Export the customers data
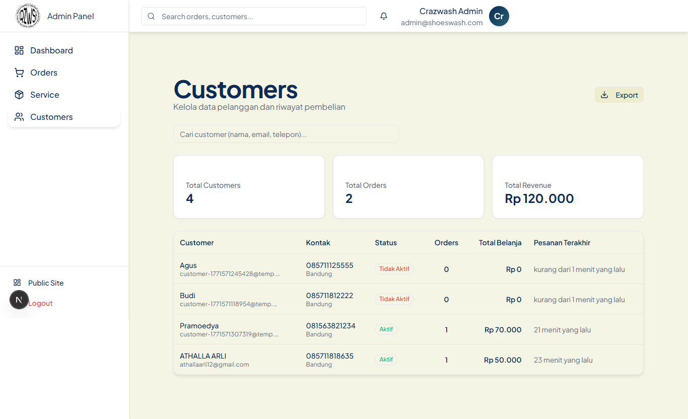 pos(619,95)
